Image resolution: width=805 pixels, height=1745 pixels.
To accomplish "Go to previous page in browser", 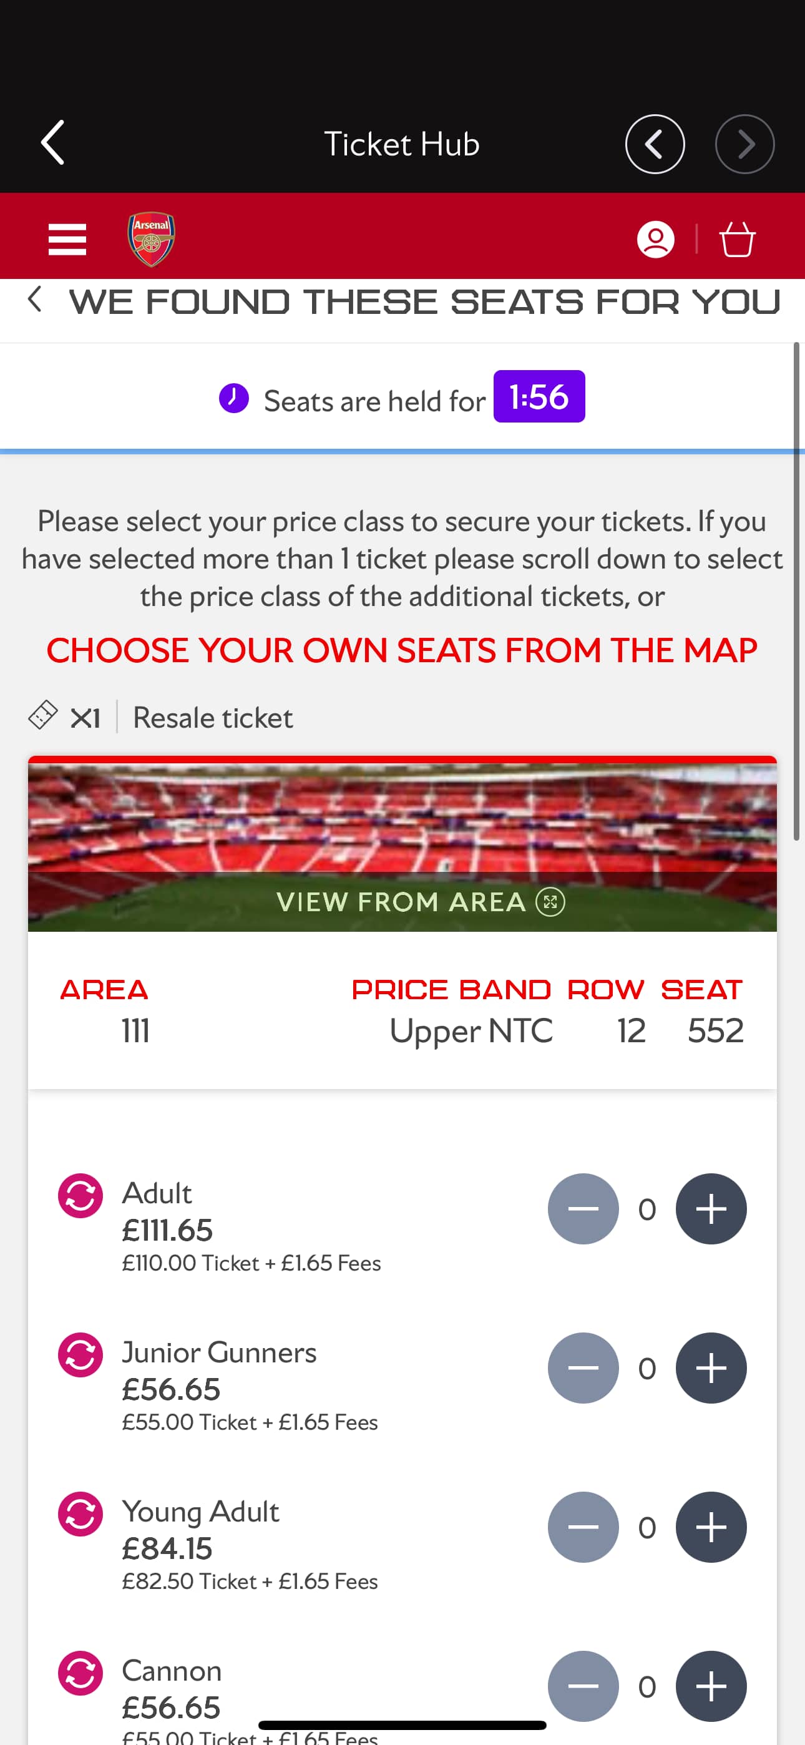I will (x=654, y=144).
